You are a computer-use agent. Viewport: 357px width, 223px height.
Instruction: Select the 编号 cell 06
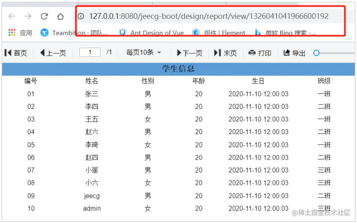(31, 157)
